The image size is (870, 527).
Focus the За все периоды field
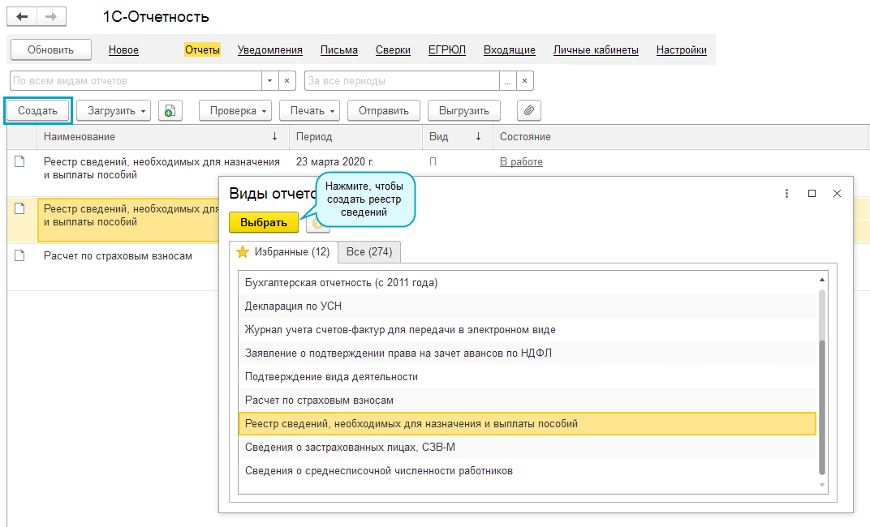coord(402,81)
